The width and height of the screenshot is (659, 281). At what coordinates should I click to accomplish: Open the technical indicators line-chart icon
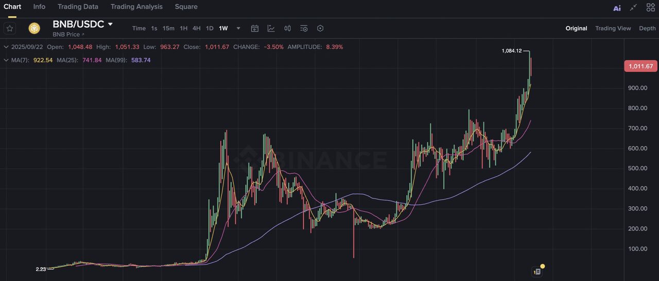271,28
